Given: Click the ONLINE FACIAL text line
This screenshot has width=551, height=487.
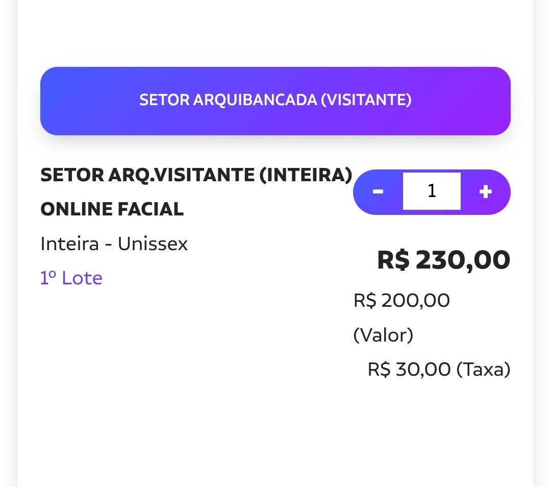Looking at the screenshot, I should click(x=112, y=209).
